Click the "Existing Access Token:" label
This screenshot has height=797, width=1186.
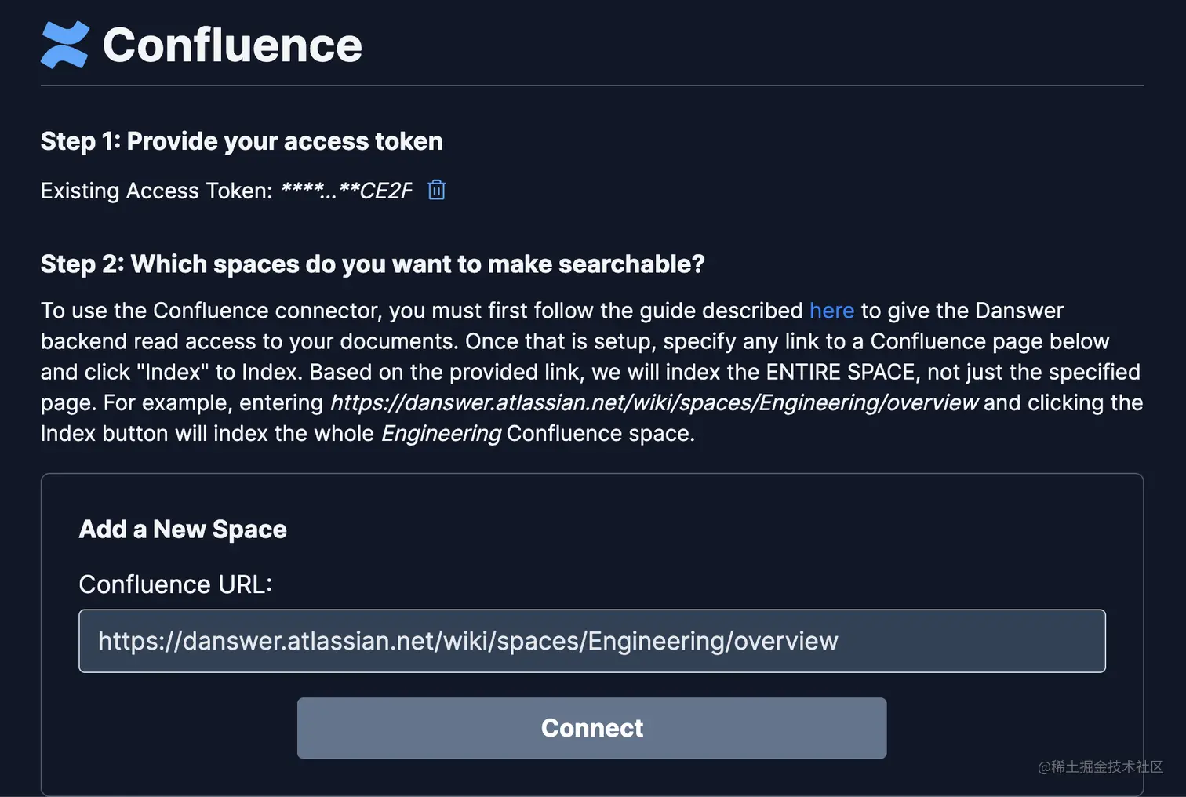click(x=156, y=191)
